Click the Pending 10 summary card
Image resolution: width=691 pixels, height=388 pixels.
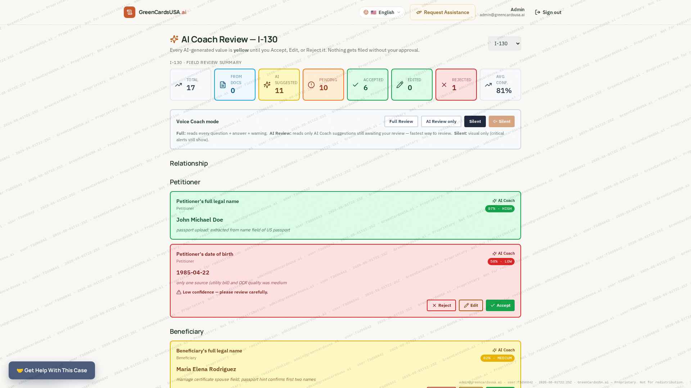[x=323, y=85]
